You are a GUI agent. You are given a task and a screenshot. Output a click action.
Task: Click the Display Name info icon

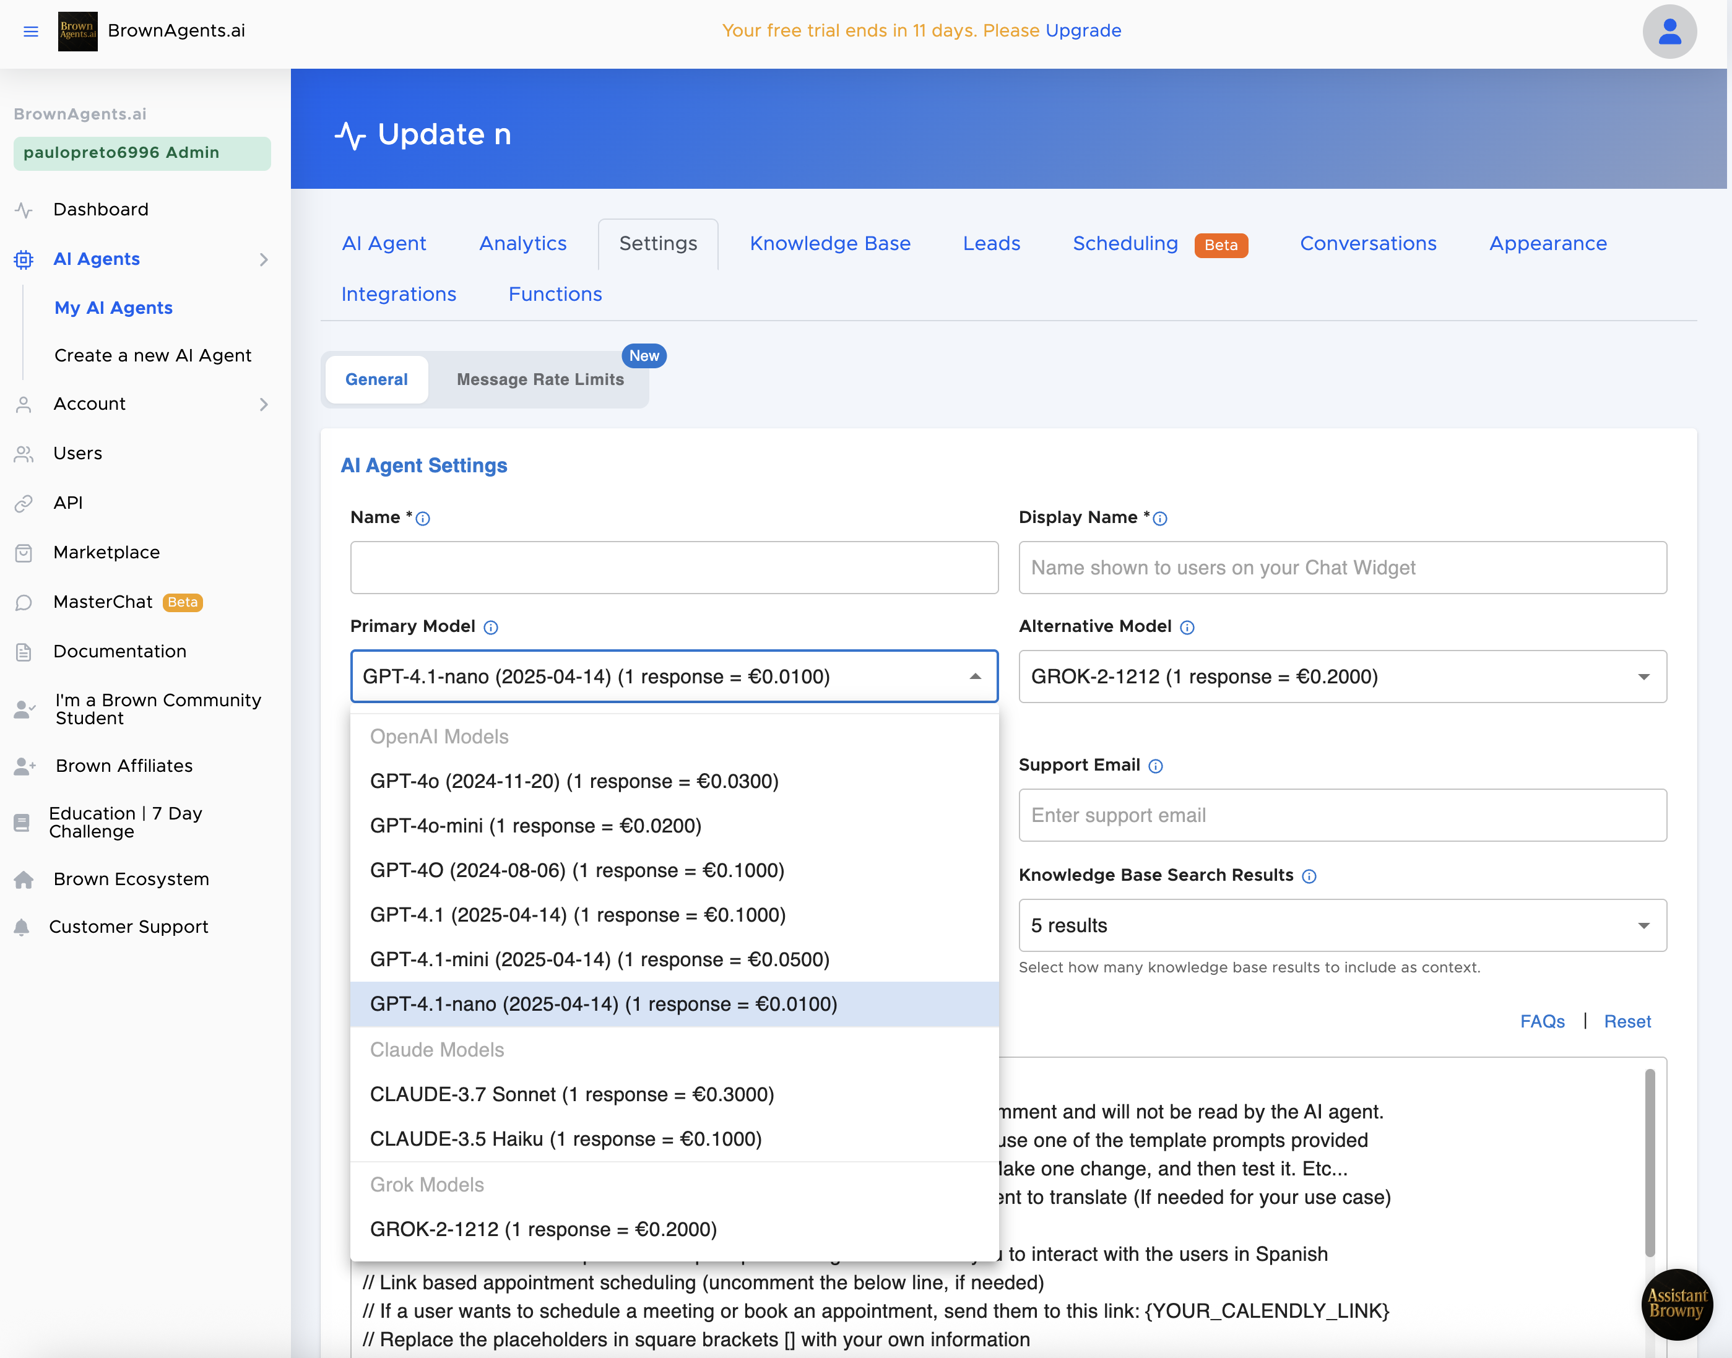1160,519
